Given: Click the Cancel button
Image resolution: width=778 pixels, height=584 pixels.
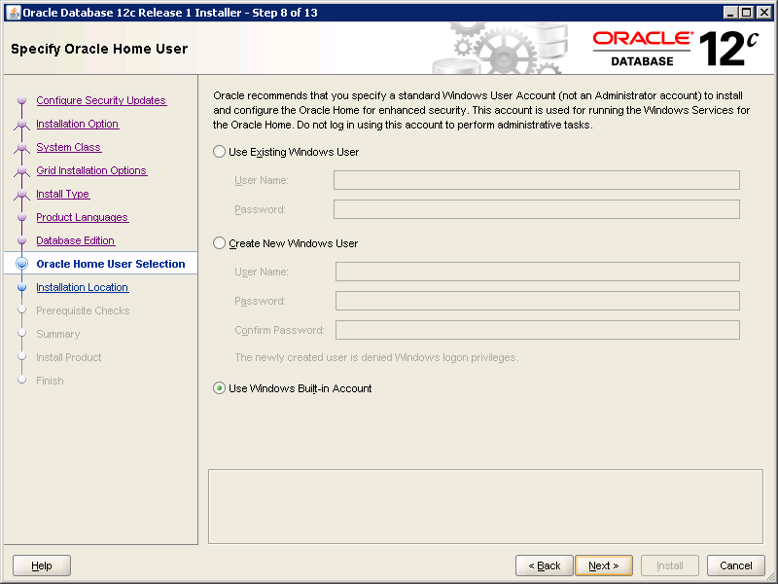Looking at the screenshot, I should [736, 566].
